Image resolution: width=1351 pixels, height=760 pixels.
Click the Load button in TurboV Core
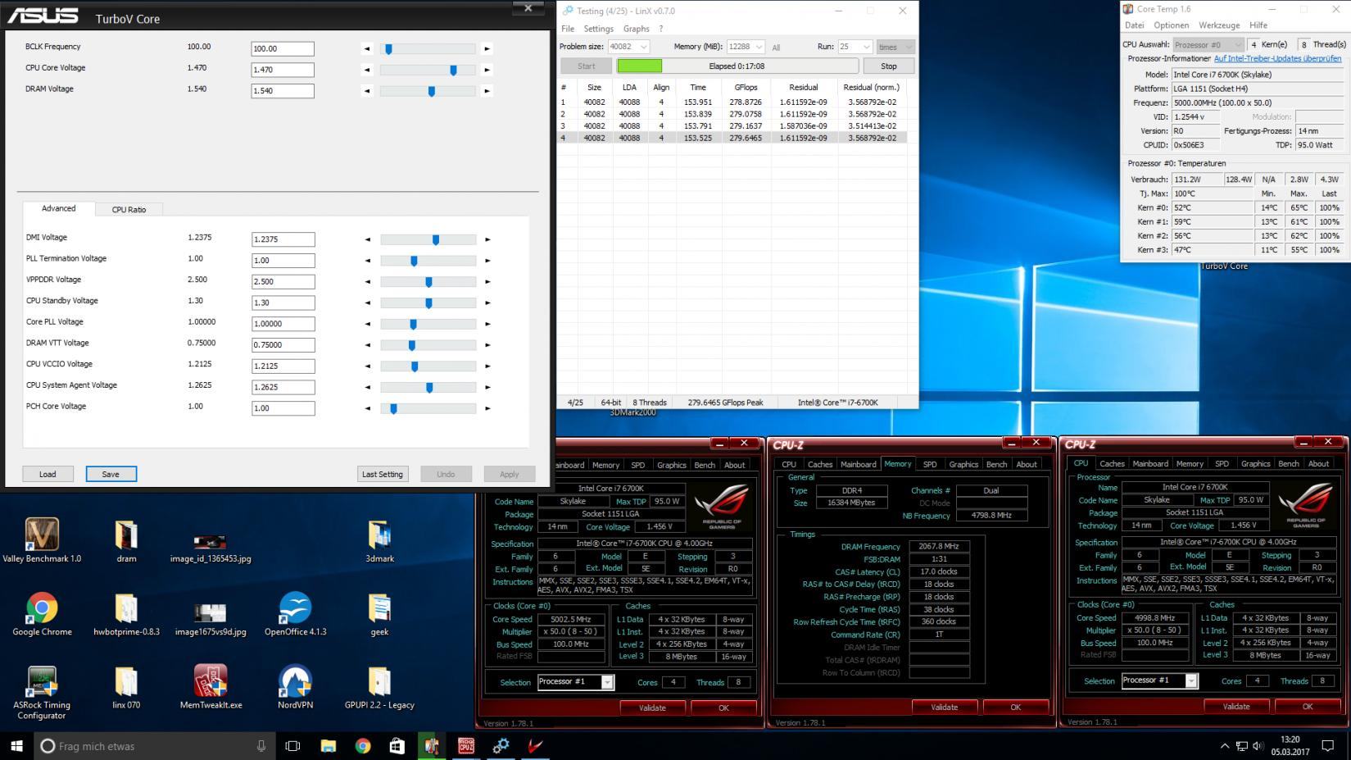[x=48, y=474]
